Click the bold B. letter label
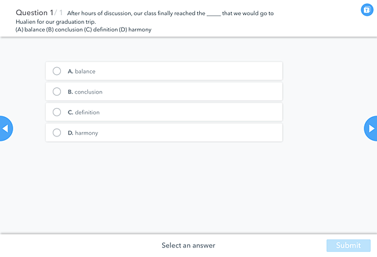The width and height of the screenshot is (377, 257). 70,92
